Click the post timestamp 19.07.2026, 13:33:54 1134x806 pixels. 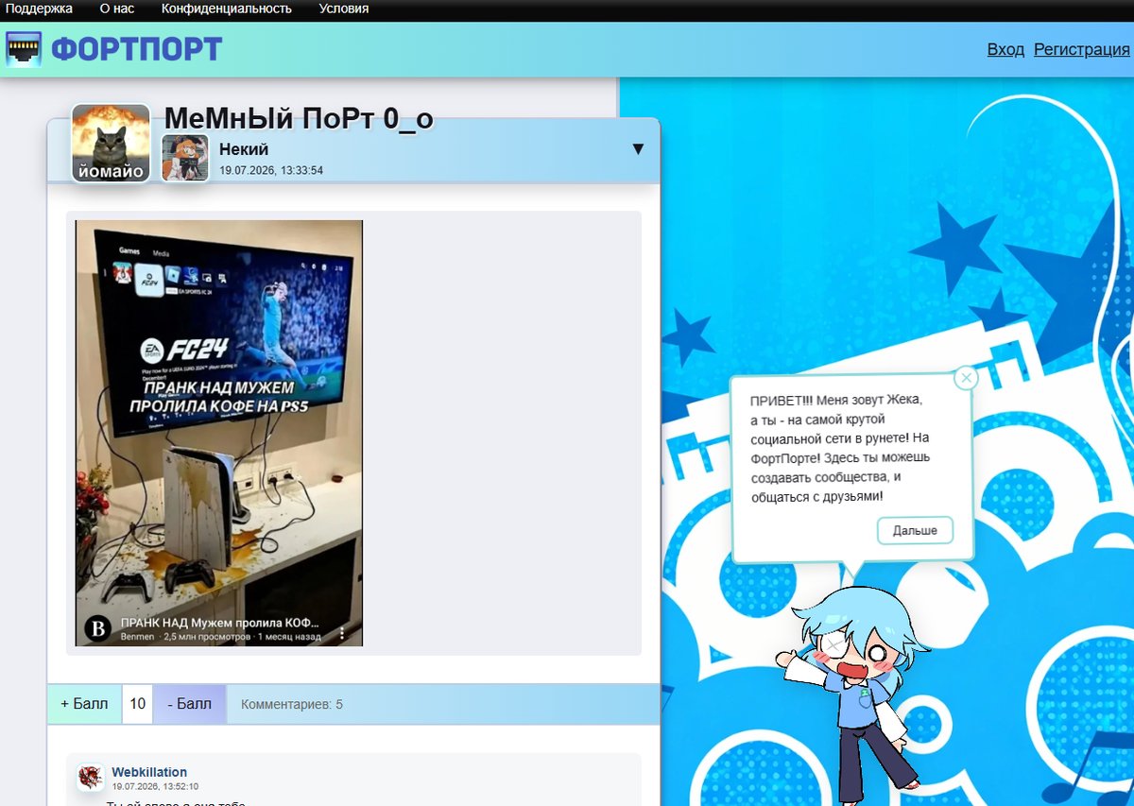point(271,170)
